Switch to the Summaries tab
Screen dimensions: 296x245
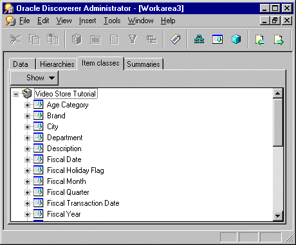coord(143,64)
